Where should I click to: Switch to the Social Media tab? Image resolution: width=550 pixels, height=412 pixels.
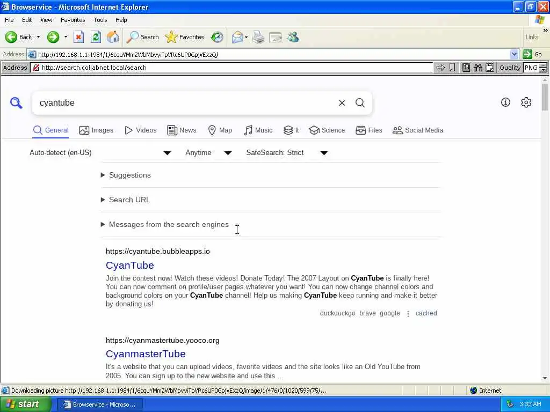(x=418, y=130)
